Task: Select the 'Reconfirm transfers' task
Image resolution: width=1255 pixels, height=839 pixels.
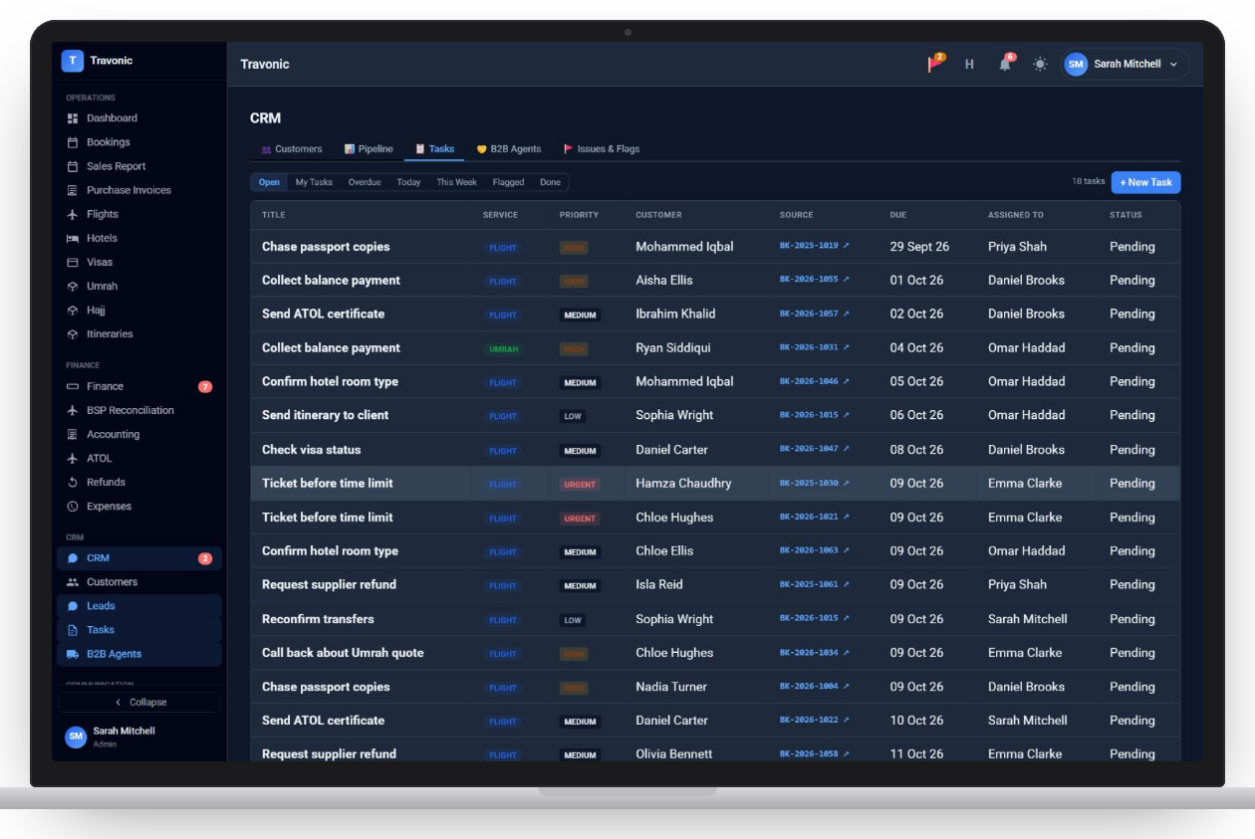Action: (318, 619)
